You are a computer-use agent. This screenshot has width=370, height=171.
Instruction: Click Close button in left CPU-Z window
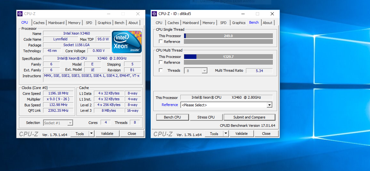click(x=132, y=134)
